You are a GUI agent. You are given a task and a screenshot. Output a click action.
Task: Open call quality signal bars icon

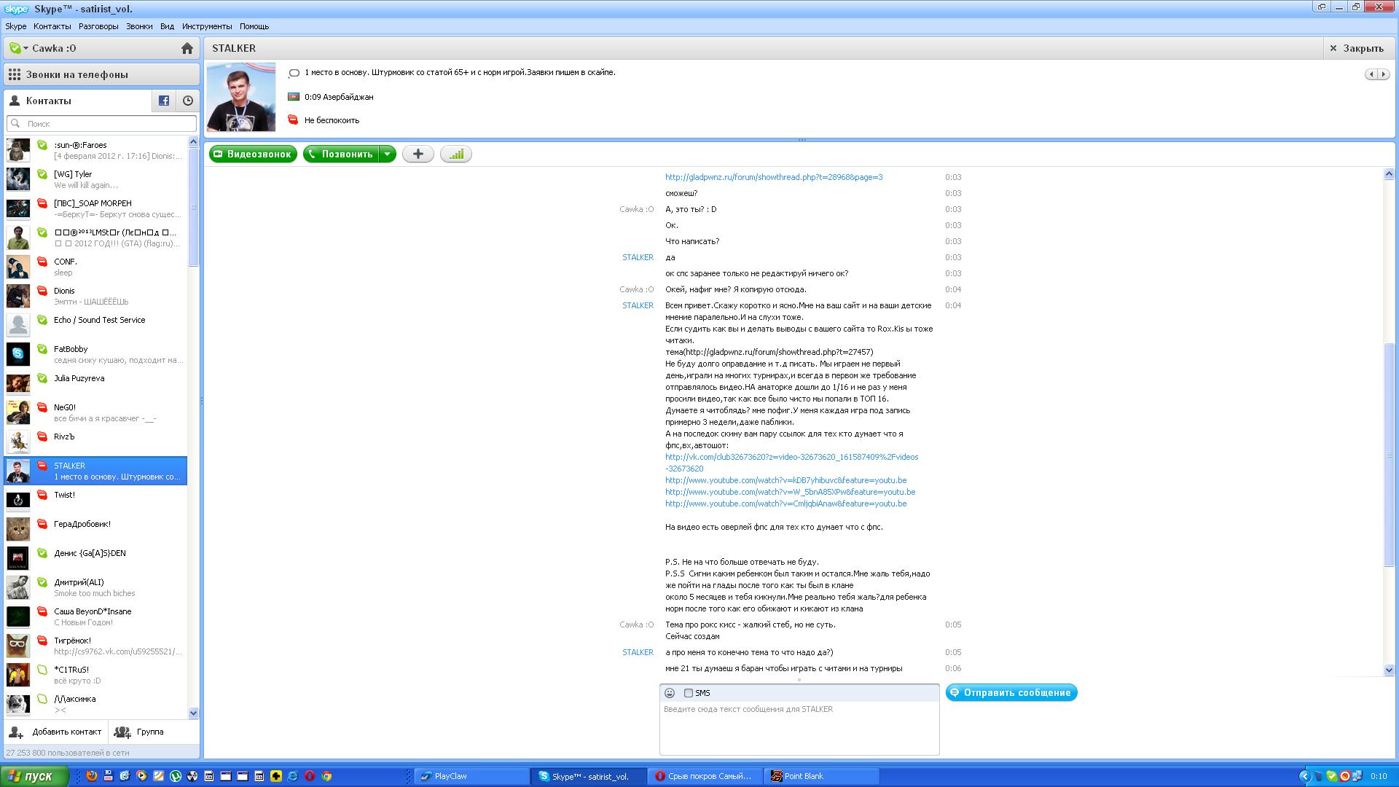456,154
